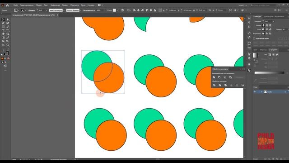This screenshot has height=163, width=289.
Task: Click the Непрозрачность label in control bar
Action: point(89,10)
